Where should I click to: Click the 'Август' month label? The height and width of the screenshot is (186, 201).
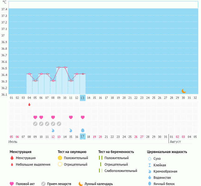tap(175, 142)
